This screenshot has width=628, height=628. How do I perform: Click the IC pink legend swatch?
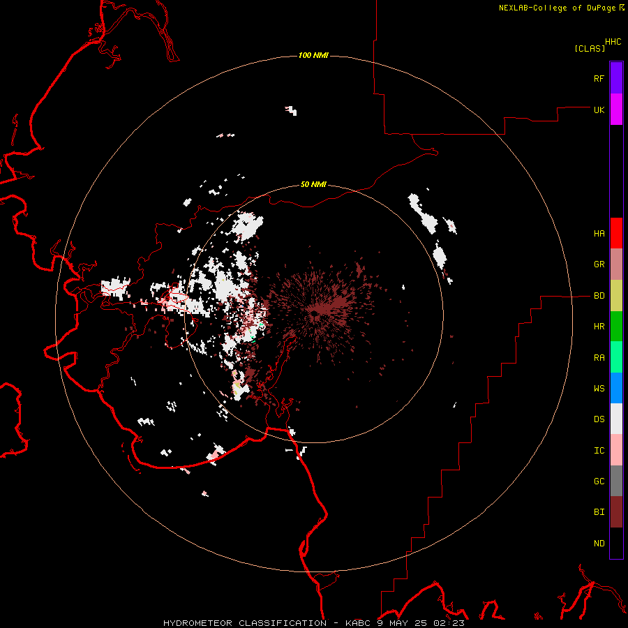pyautogui.click(x=616, y=450)
